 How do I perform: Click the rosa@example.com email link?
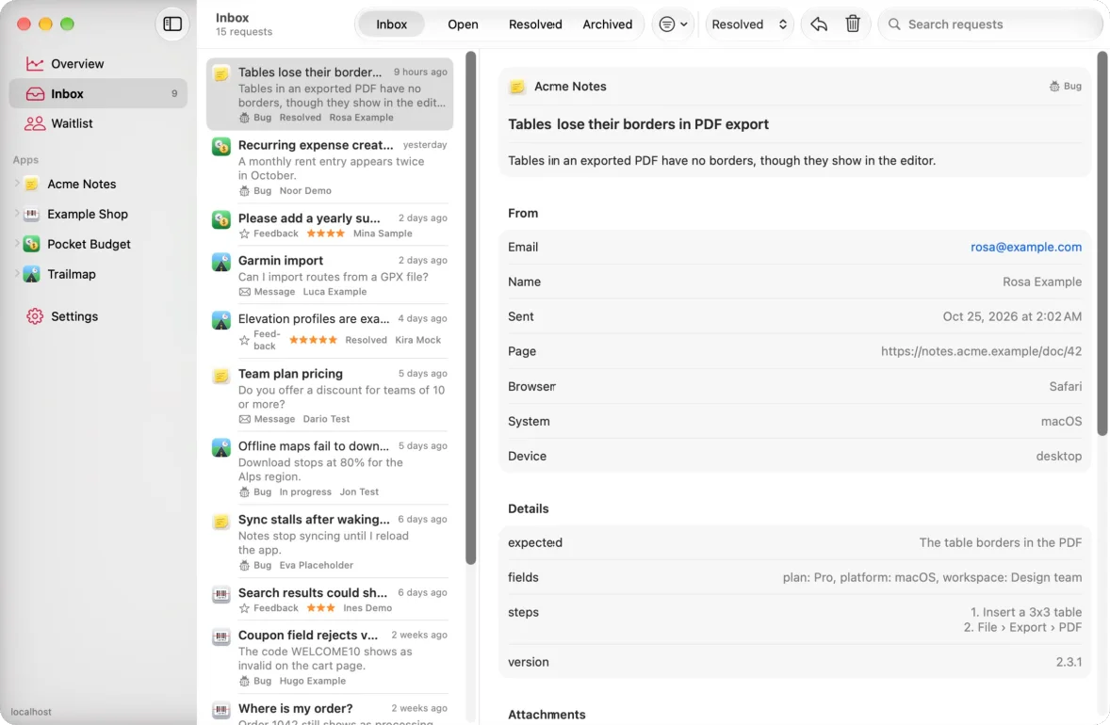[x=1025, y=247]
